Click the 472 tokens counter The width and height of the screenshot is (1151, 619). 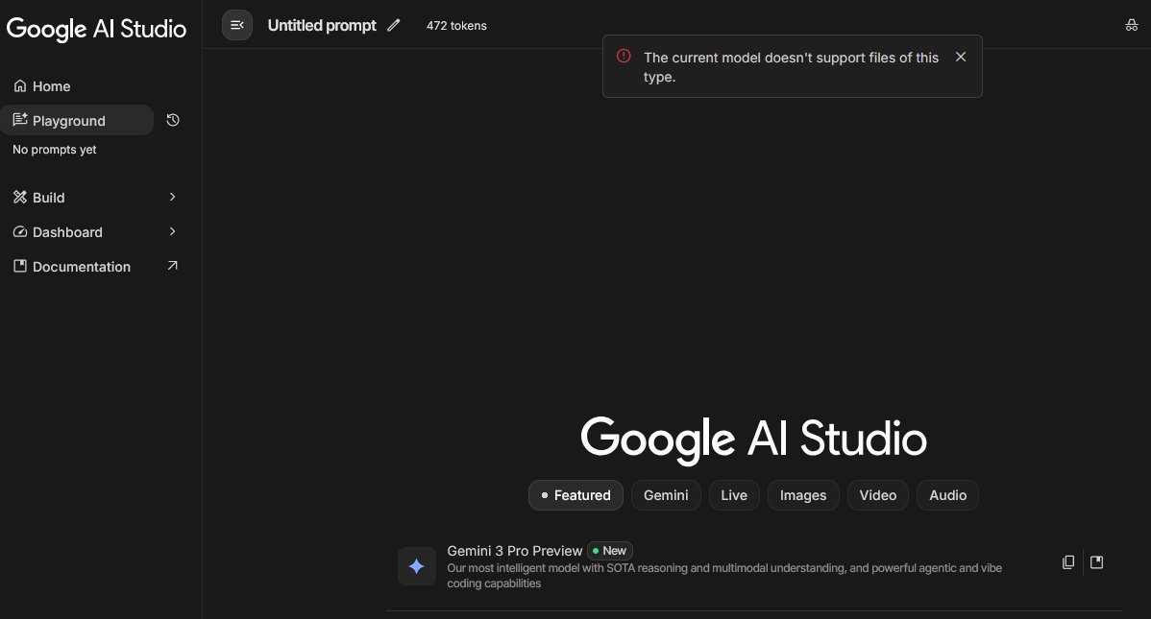[456, 26]
